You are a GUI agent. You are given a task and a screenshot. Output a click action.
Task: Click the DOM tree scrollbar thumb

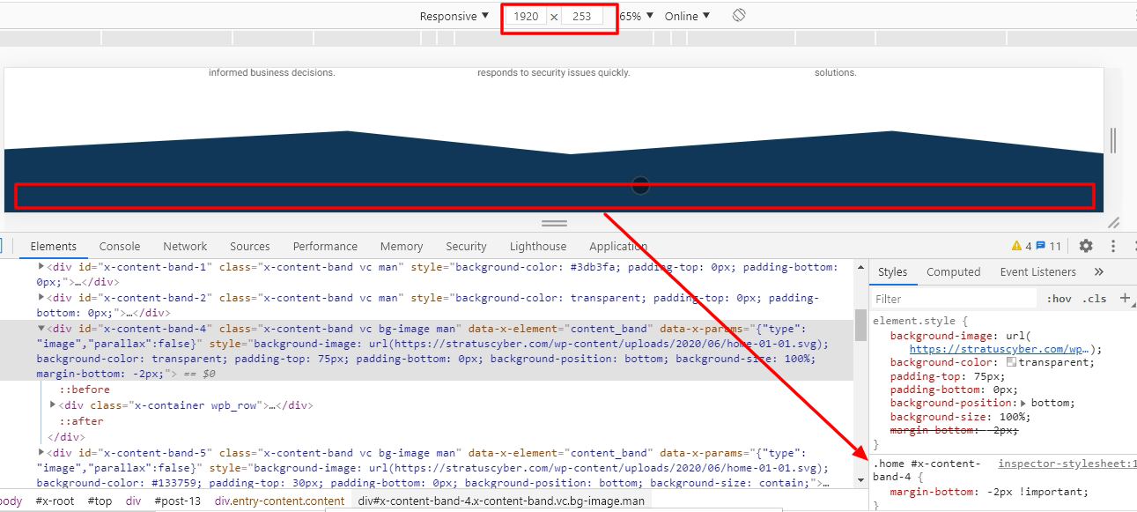[860, 324]
